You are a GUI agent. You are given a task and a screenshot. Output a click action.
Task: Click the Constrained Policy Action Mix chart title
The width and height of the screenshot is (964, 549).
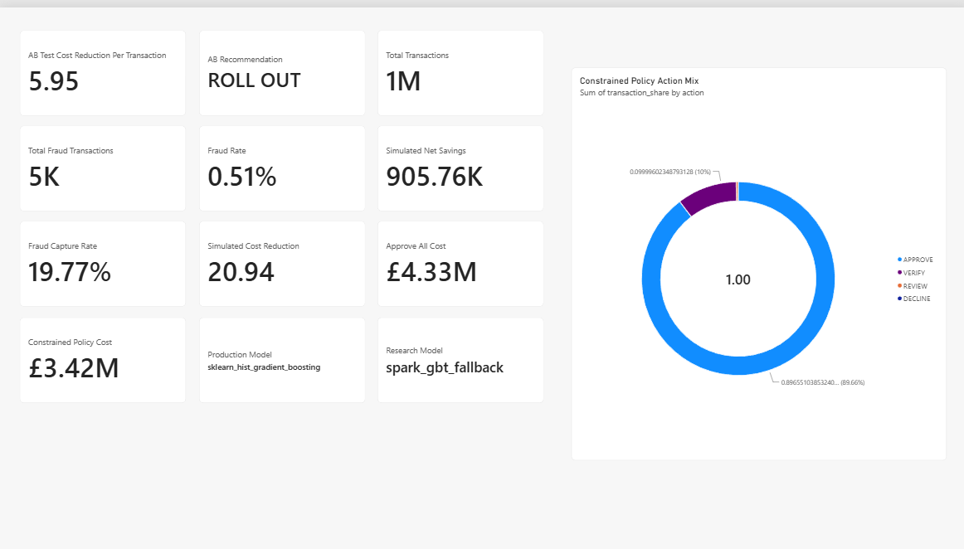[639, 80]
